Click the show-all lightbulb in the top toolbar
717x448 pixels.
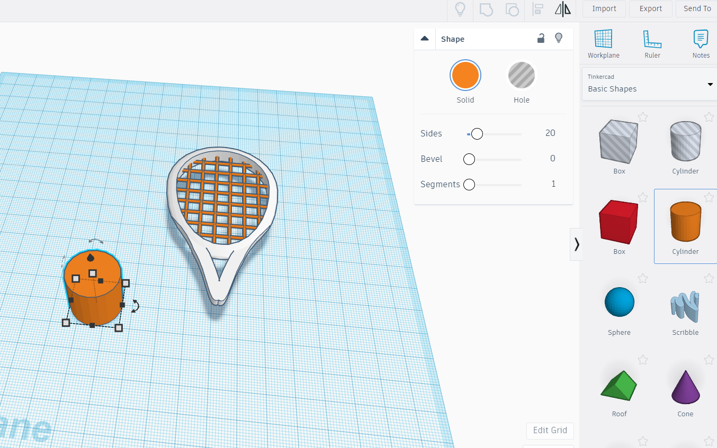pyautogui.click(x=460, y=9)
